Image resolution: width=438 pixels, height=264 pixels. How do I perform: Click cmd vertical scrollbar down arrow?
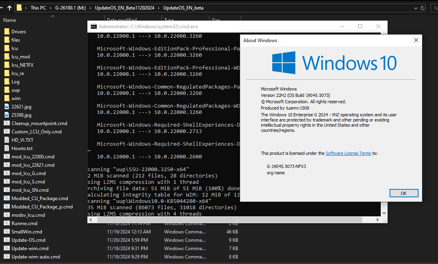point(384,213)
